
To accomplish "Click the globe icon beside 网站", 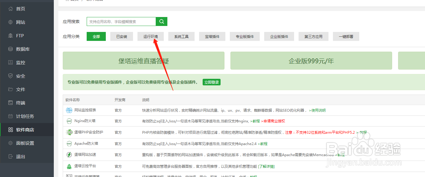I will (x=10, y=22).
